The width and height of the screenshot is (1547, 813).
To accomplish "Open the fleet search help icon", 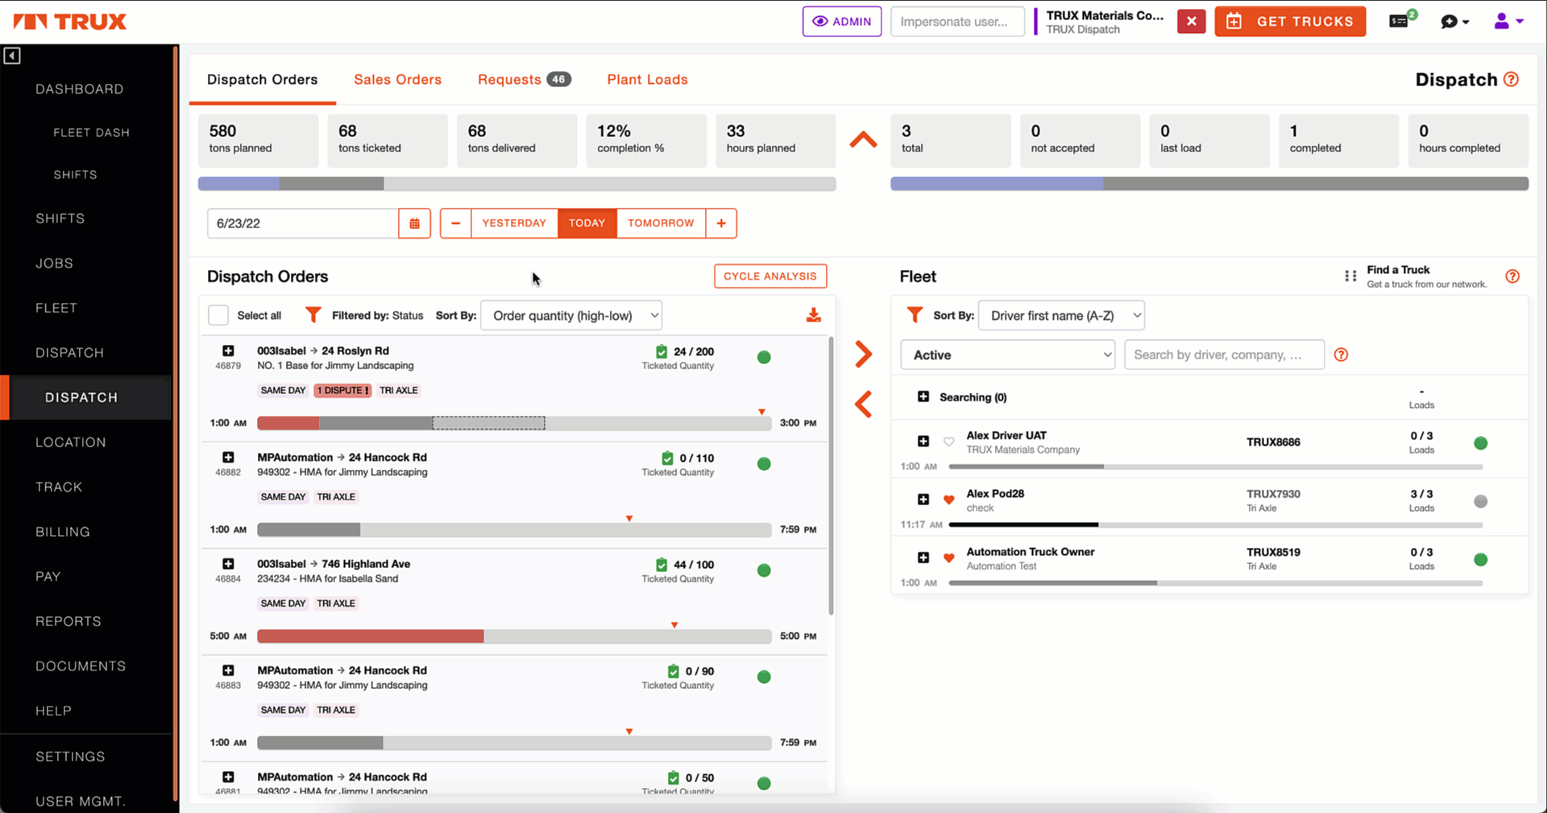I will pos(1341,355).
